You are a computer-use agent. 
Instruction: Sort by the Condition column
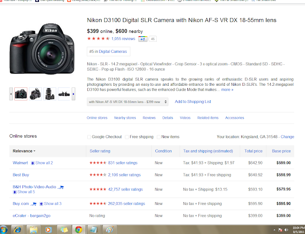click(163, 151)
